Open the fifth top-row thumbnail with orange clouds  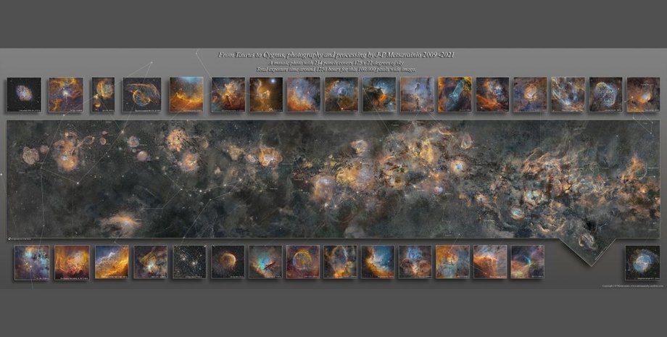[x=186, y=94]
